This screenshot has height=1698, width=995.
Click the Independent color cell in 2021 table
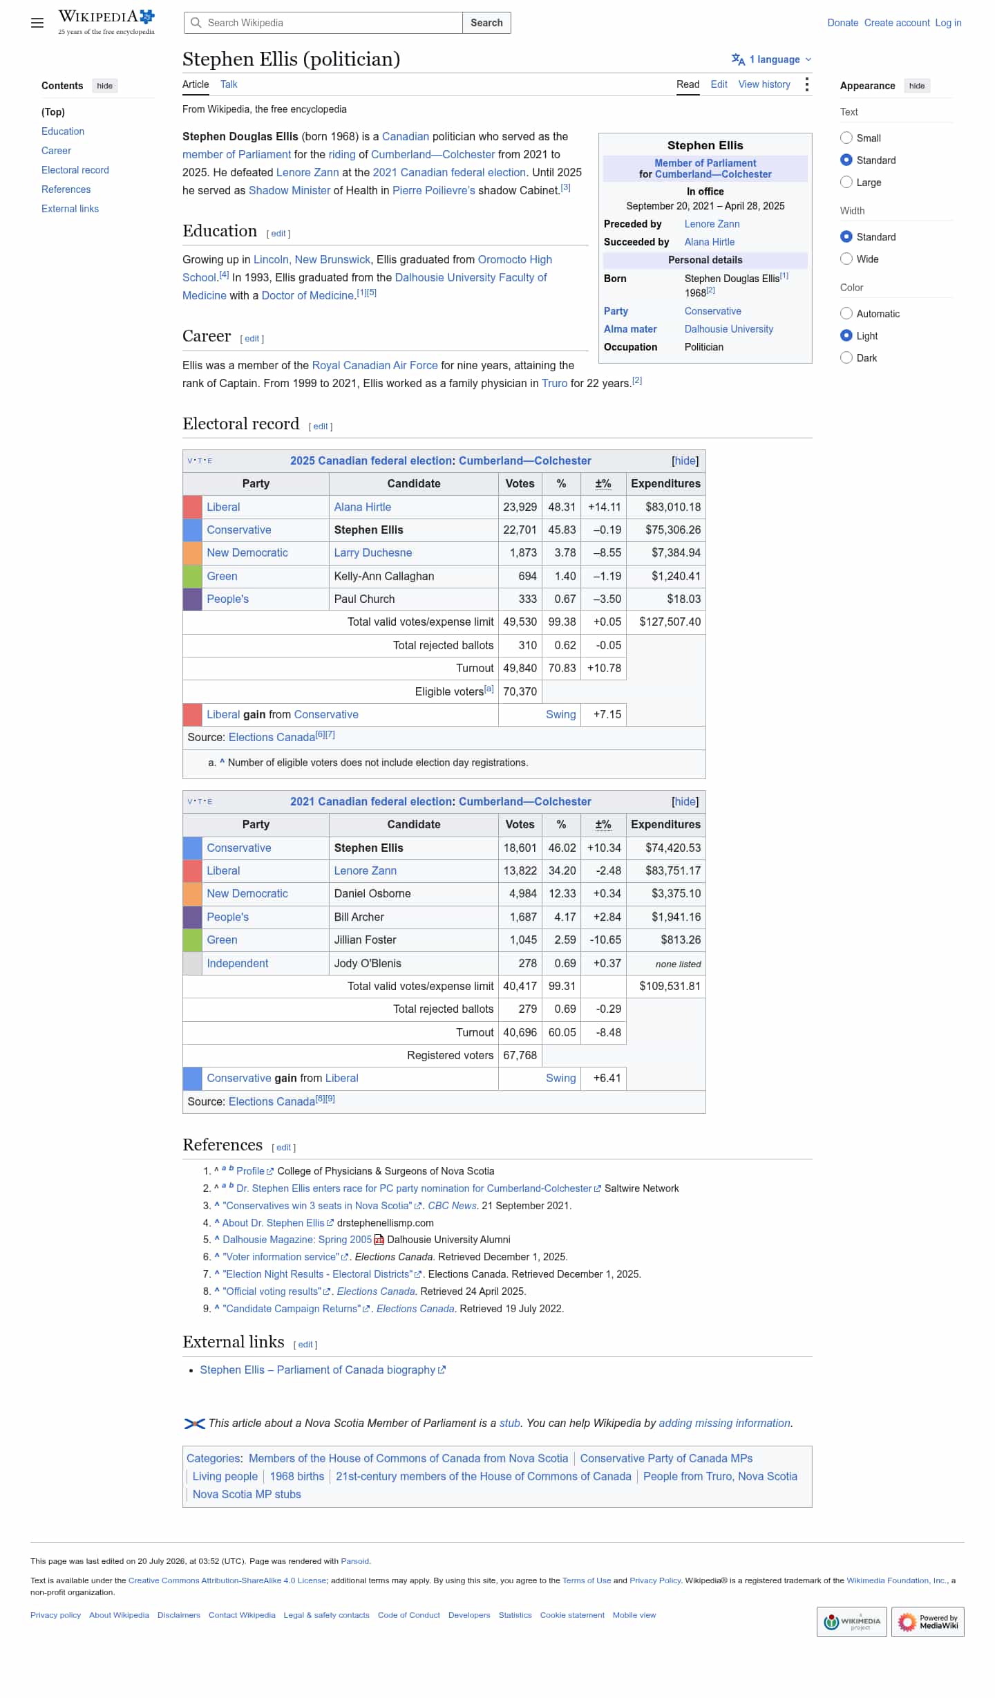coord(192,964)
